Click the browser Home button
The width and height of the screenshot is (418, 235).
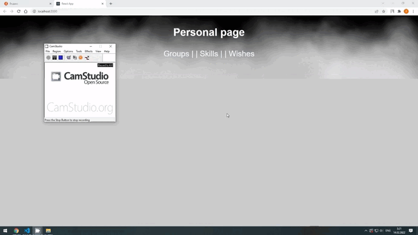[x=25, y=12]
